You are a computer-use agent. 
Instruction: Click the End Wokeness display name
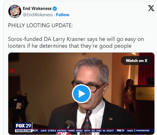point(37,9)
